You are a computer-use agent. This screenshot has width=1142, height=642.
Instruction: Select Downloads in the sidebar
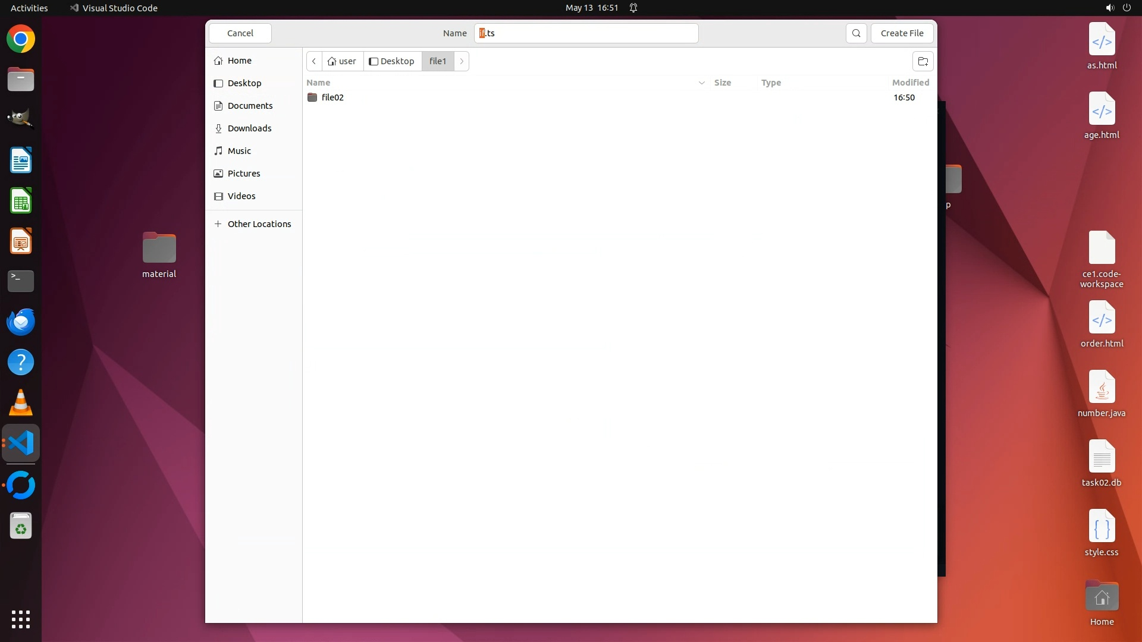tap(249, 128)
